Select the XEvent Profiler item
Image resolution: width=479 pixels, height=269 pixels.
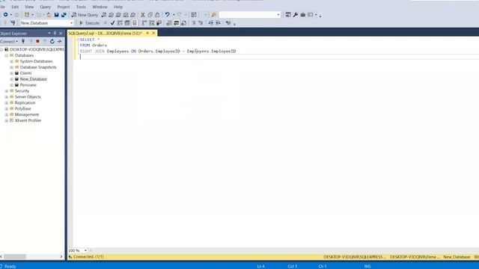[x=28, y=120]
